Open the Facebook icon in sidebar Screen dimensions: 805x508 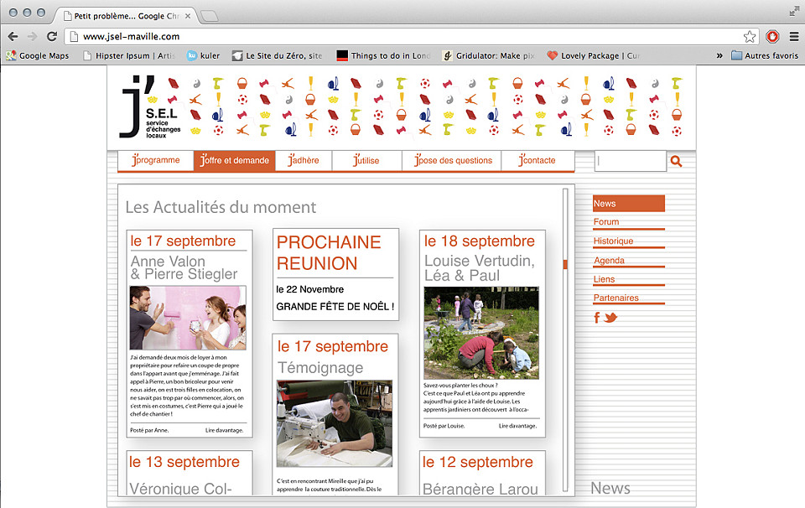coord(596,318)
